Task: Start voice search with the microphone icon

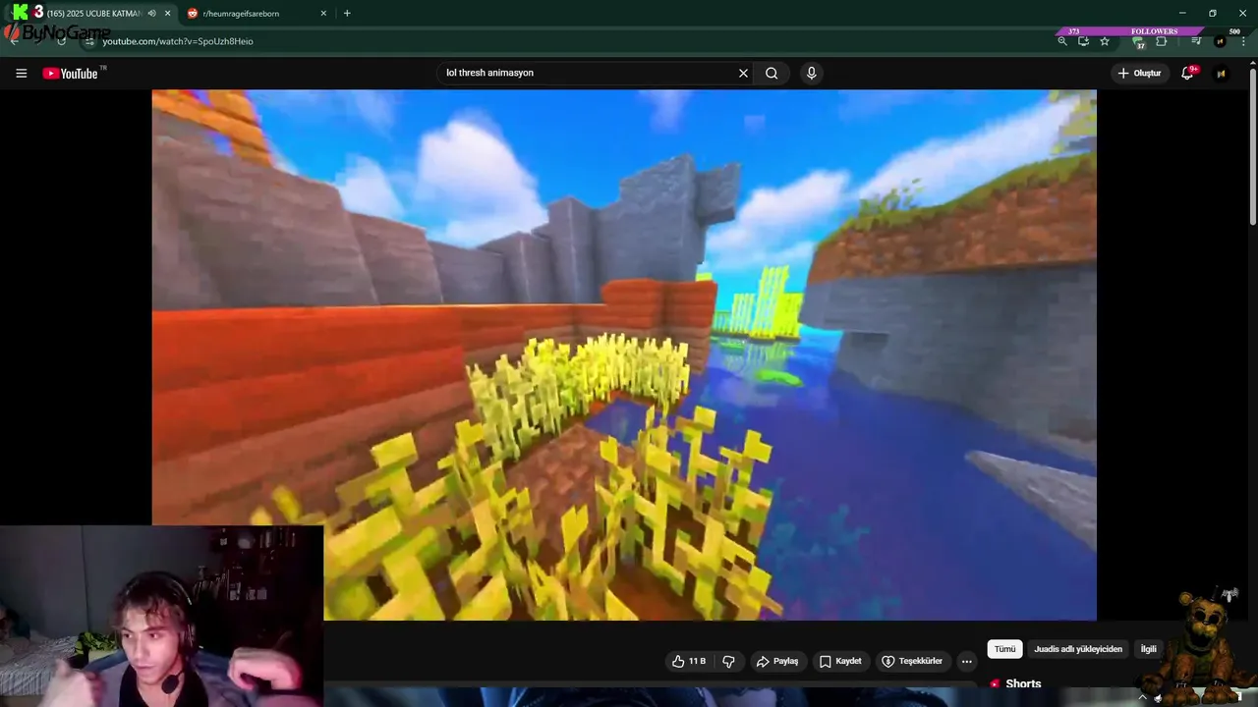Action: point(811,73)
